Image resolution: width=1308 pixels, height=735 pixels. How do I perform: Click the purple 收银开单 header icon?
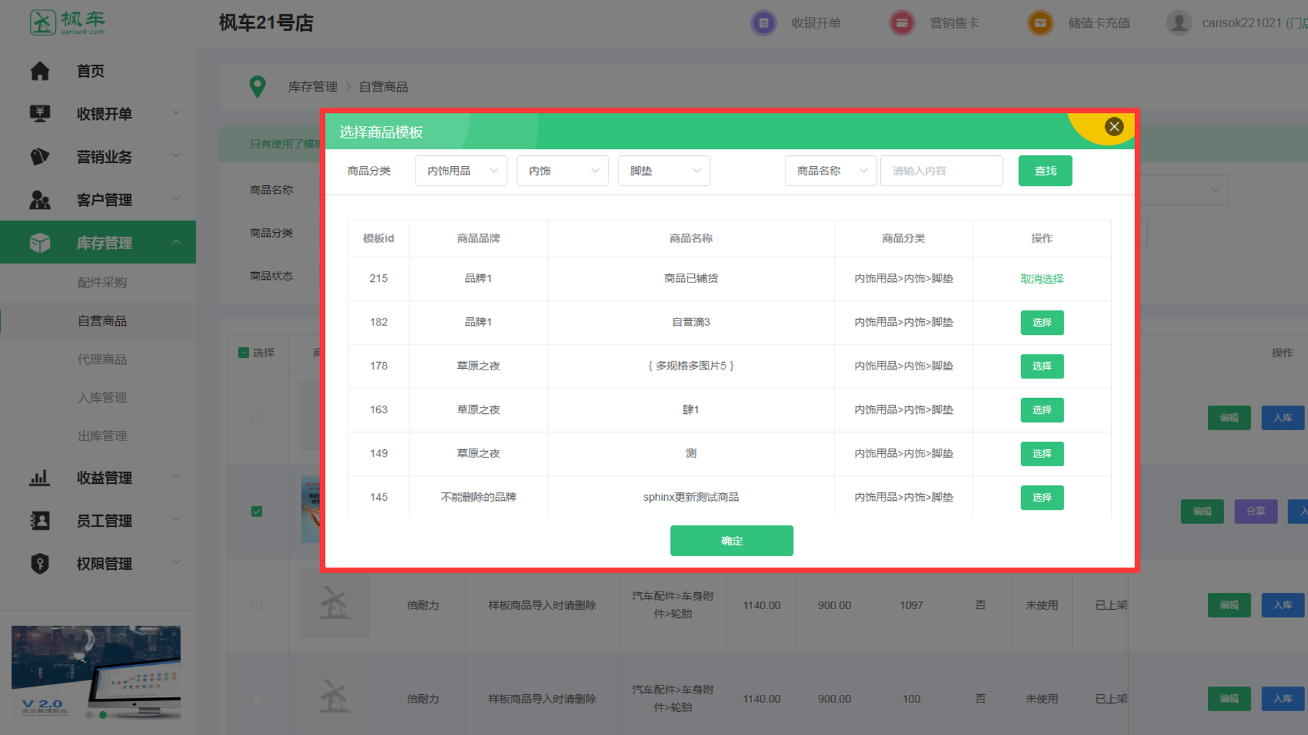click(764, 23)
